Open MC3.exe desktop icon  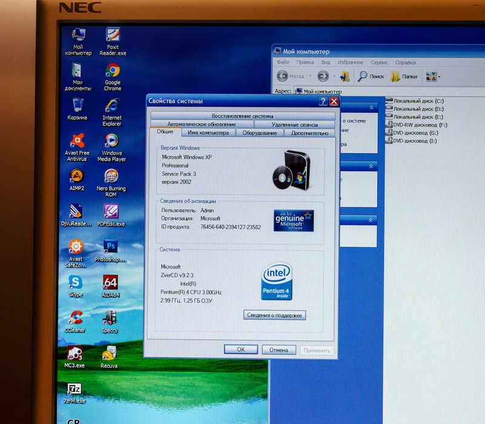[74, 357]
